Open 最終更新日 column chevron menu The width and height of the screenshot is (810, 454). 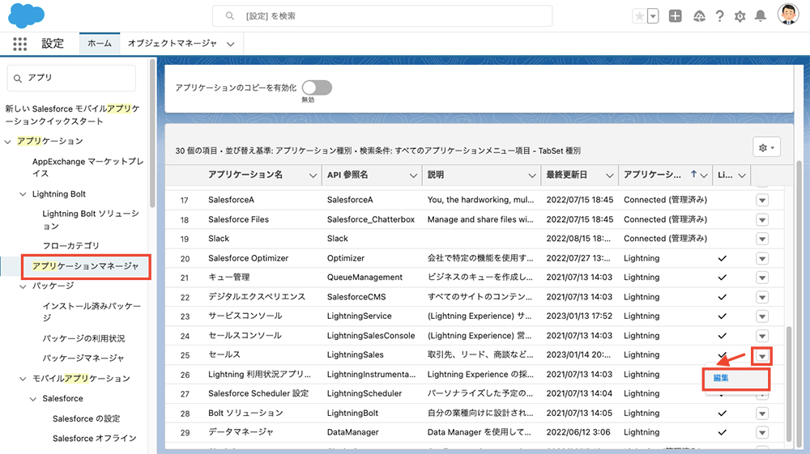610,176
